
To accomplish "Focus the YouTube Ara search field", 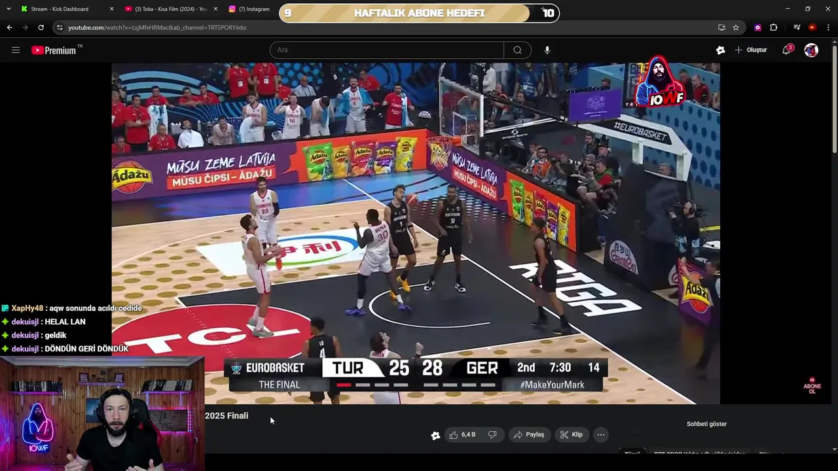I will click(x=386, y=50).
